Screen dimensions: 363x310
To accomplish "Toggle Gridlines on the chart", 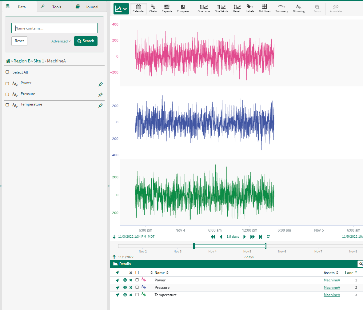I will click(265, 9).
